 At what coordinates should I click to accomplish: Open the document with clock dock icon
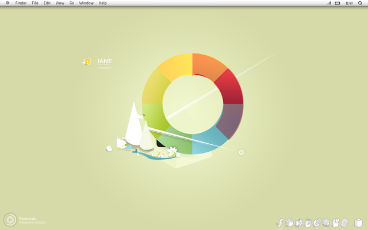click(336, 223)
